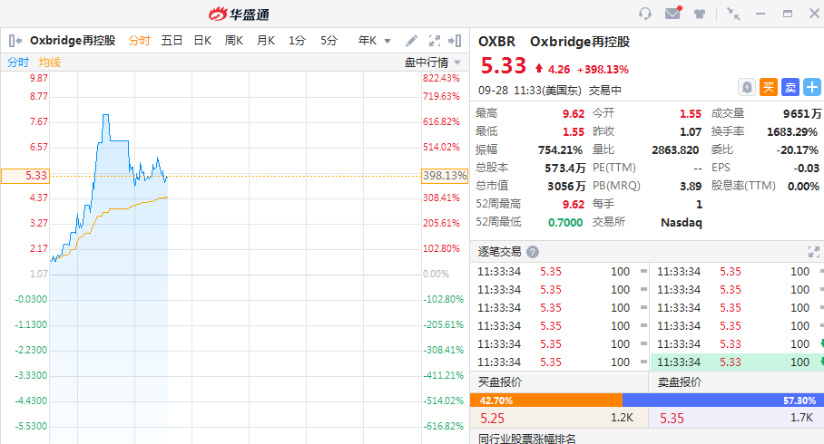The height and width of the screenshot is (444, 824).
Task: Minimize the Huashengtong window
Action: click(760, 14)
